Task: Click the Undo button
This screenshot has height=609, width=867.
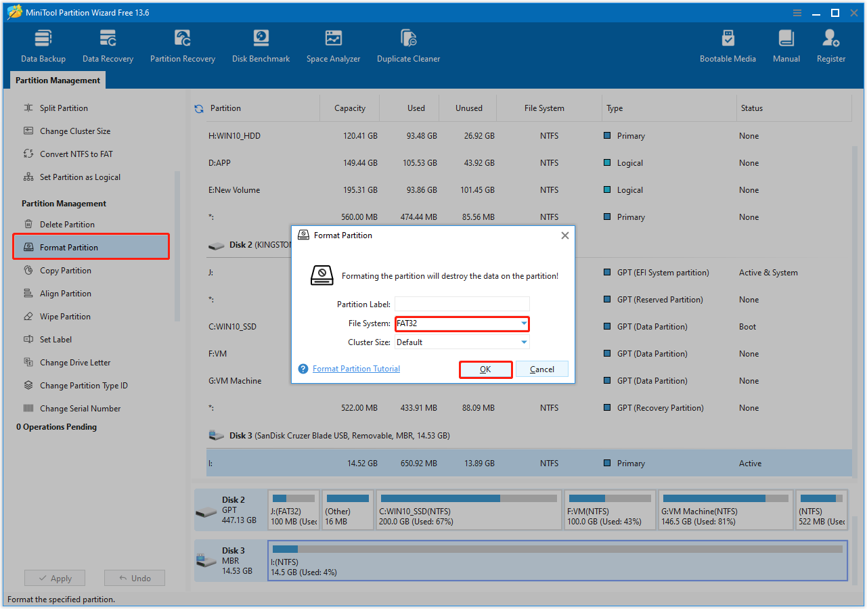Action: [x=135, y=579]
